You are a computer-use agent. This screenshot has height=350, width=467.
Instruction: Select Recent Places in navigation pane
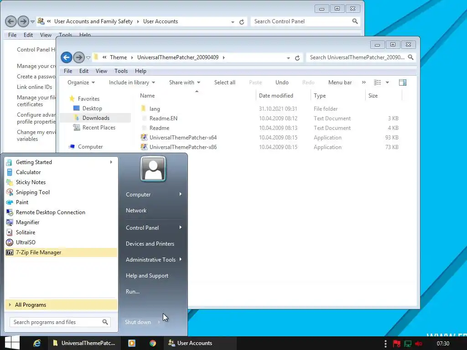pos(99,128)
